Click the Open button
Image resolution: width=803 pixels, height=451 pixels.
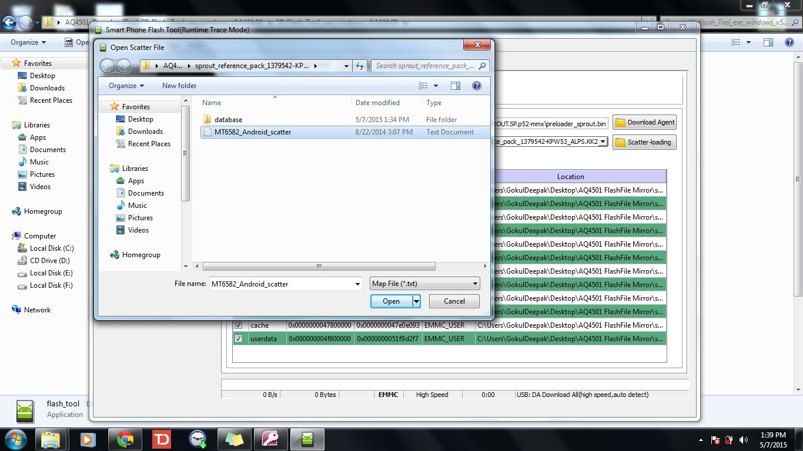[x=392, y=301]
